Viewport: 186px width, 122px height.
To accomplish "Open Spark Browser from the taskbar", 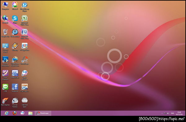I will 22,113.
